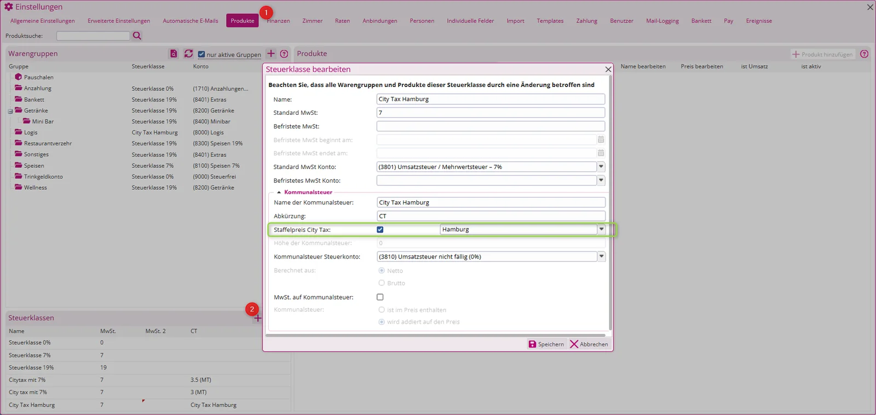Click the Produktsuche input field

coord(93,36)
